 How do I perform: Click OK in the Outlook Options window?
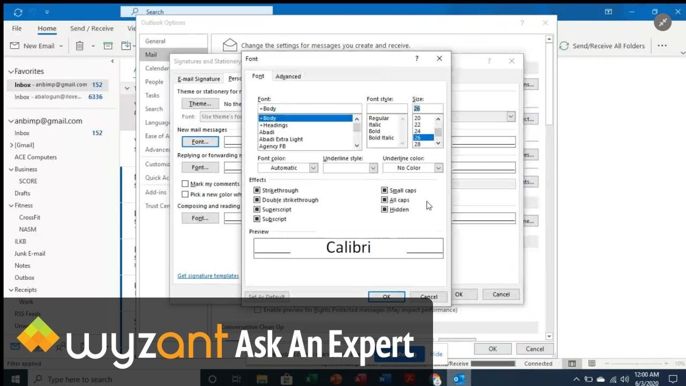493,348
